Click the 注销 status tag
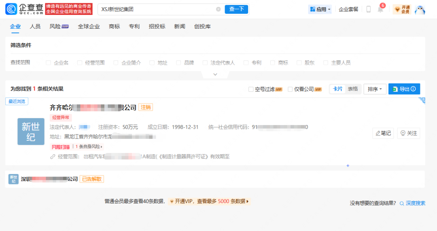 tap(146, 107)
